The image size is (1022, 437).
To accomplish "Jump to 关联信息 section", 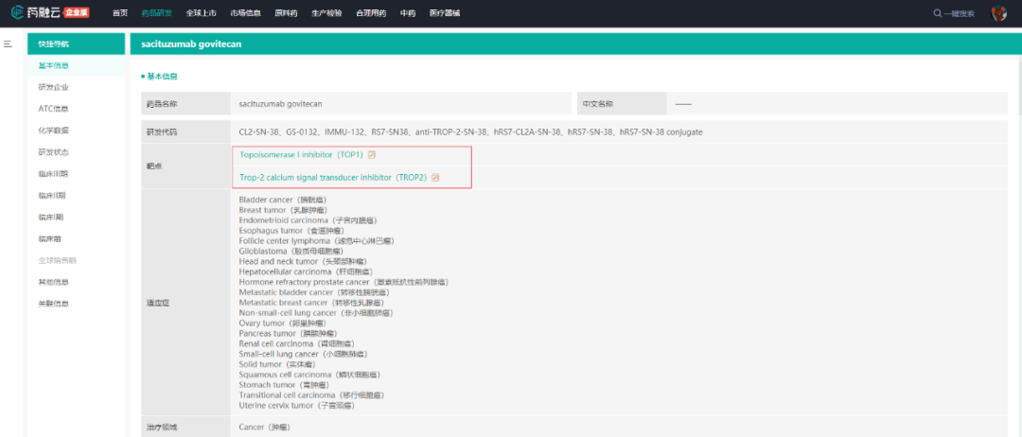I will [53, 304].
